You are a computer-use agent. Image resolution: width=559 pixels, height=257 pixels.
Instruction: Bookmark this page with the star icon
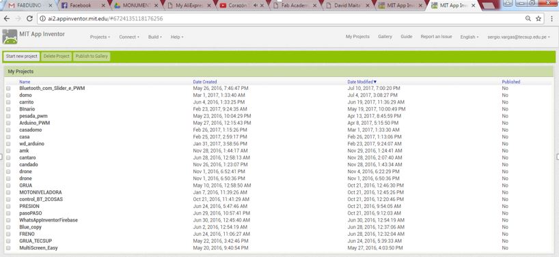click(538, 18)
